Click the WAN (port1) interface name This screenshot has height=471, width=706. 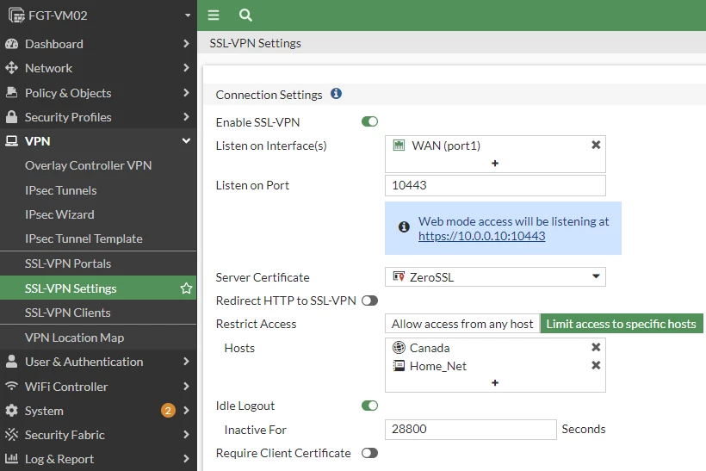446,146
